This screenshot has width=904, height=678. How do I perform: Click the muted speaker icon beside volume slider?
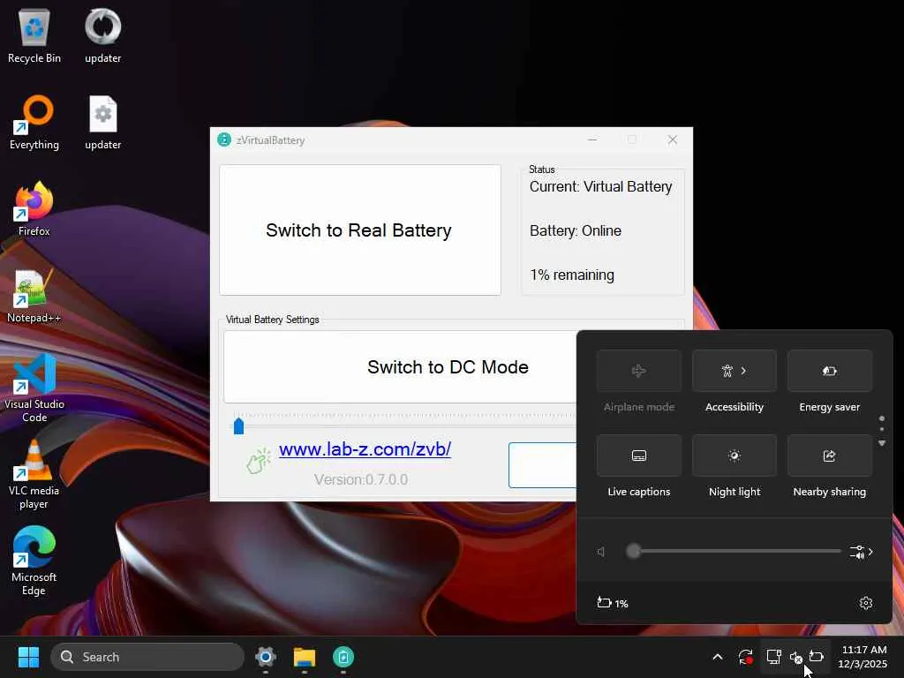coord(601,552)
